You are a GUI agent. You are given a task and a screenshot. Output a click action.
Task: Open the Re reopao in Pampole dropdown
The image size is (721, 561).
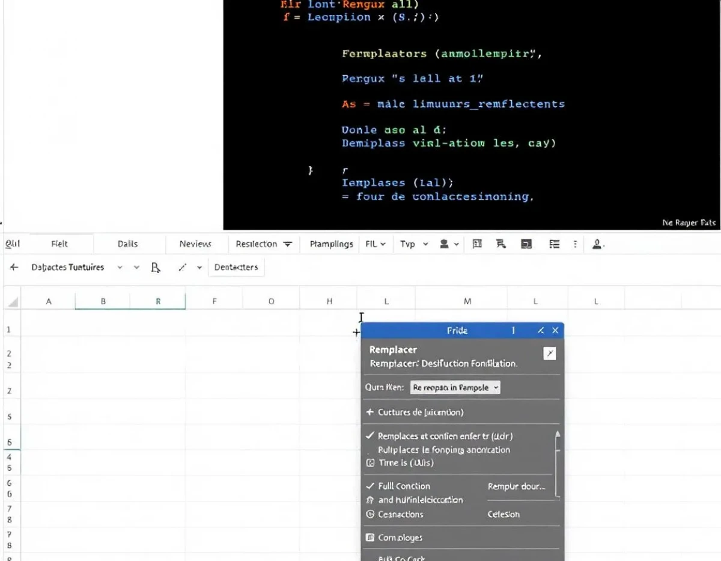[x=455, y=388]
